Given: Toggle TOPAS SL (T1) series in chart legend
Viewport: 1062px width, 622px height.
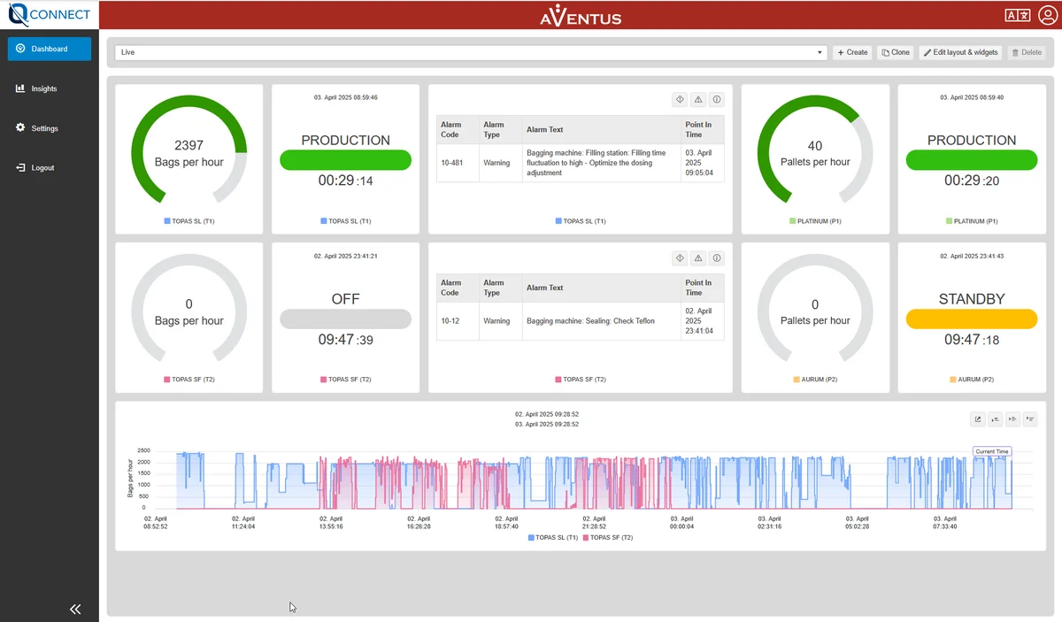Looking at the screenshot, I should point(552,537).
